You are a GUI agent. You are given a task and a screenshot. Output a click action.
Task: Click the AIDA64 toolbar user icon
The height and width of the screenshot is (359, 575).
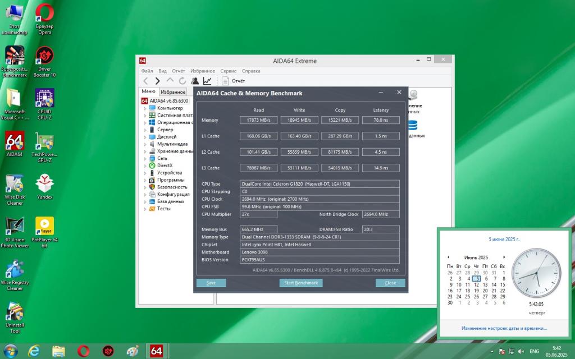click(x=195, y=81)
